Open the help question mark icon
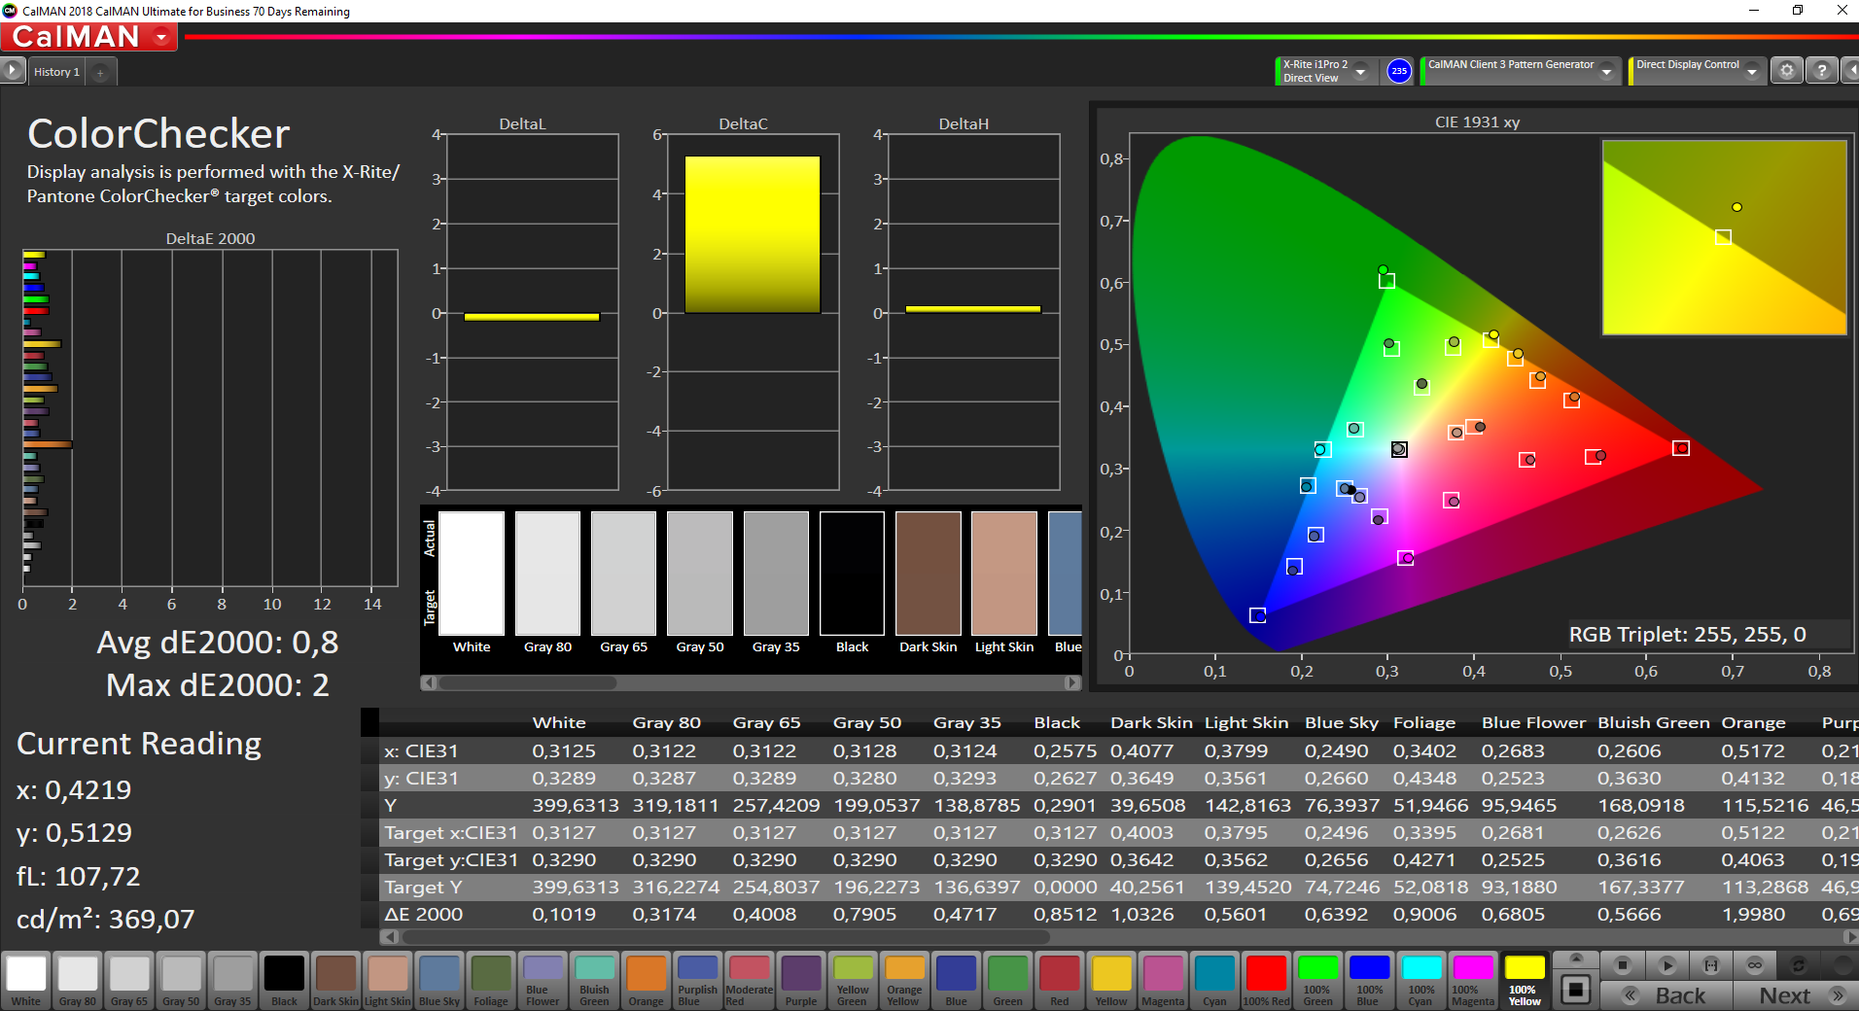The width and height of the screenshot is (1859, 1011). tap(1822, 71)
